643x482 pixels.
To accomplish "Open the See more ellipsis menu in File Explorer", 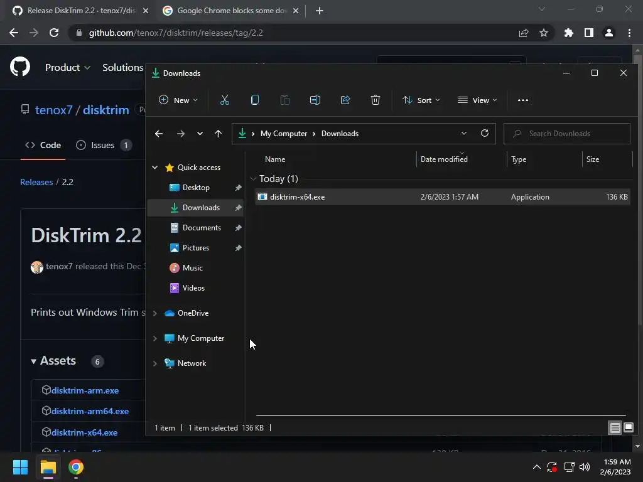I will pos(523,100).
